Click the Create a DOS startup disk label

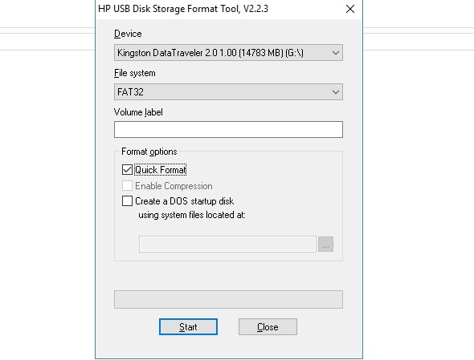[x=185, y=201]
